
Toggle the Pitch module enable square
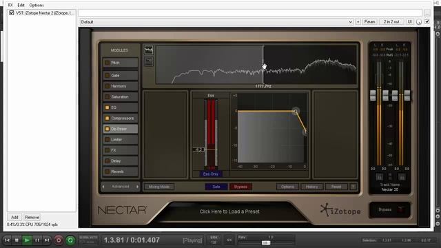[107, 63]
